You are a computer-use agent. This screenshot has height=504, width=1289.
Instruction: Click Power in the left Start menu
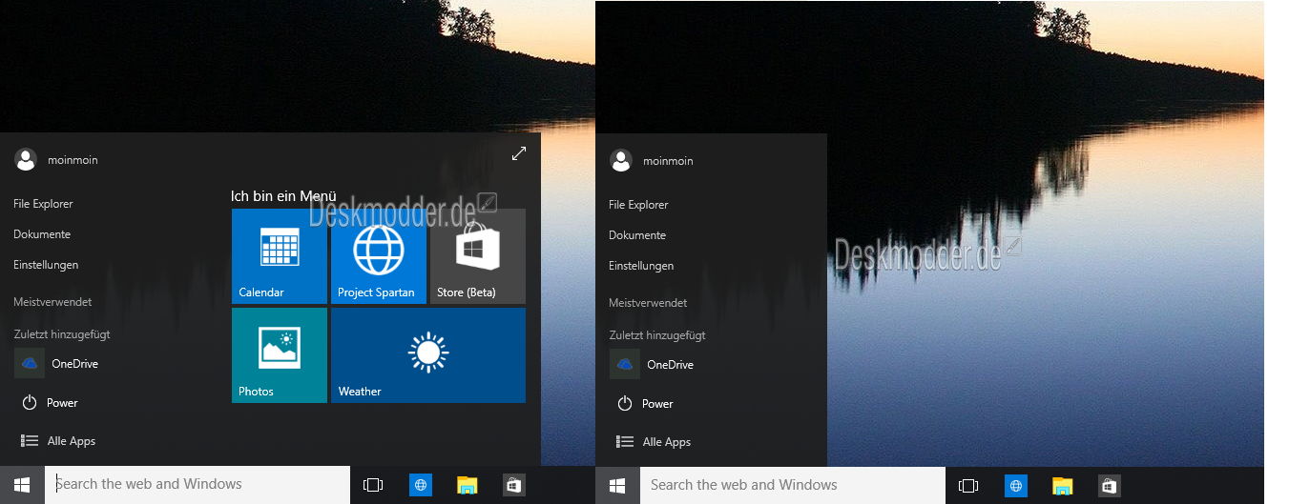(50, 403)
